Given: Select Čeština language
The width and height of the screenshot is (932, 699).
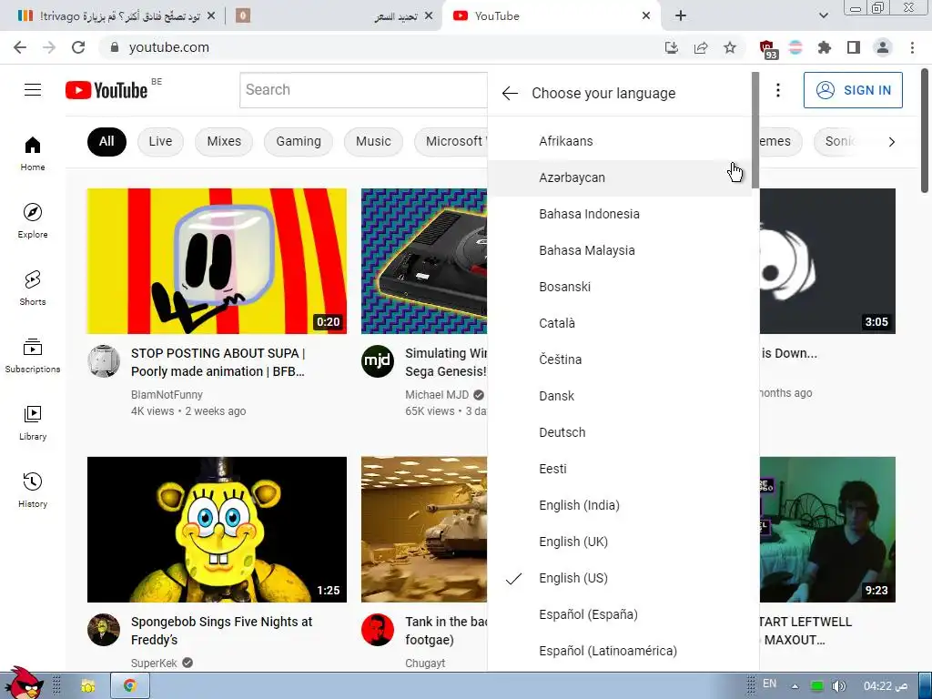Looking at the screenshot, I should tap(619, 360).
